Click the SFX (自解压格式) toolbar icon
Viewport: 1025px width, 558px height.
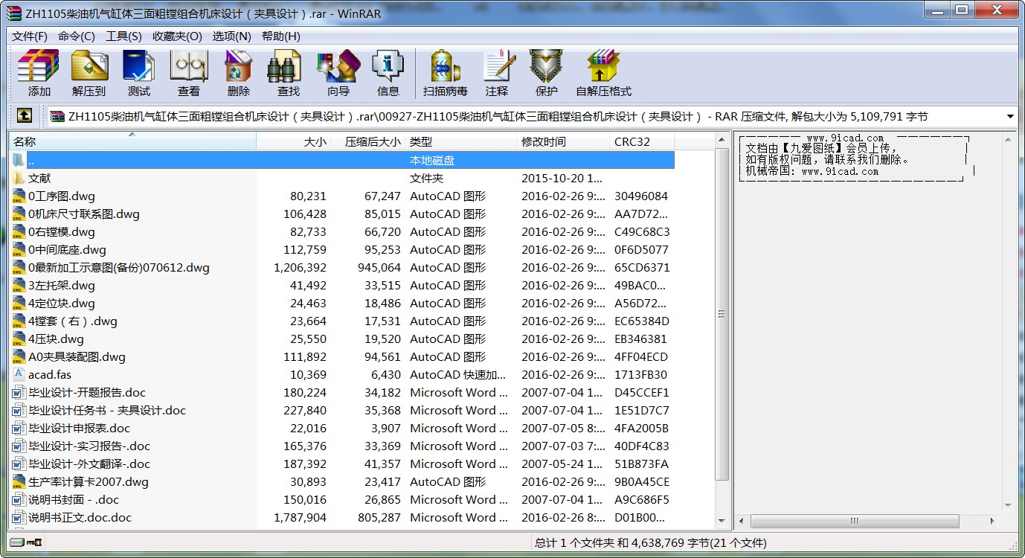[603, 74]
